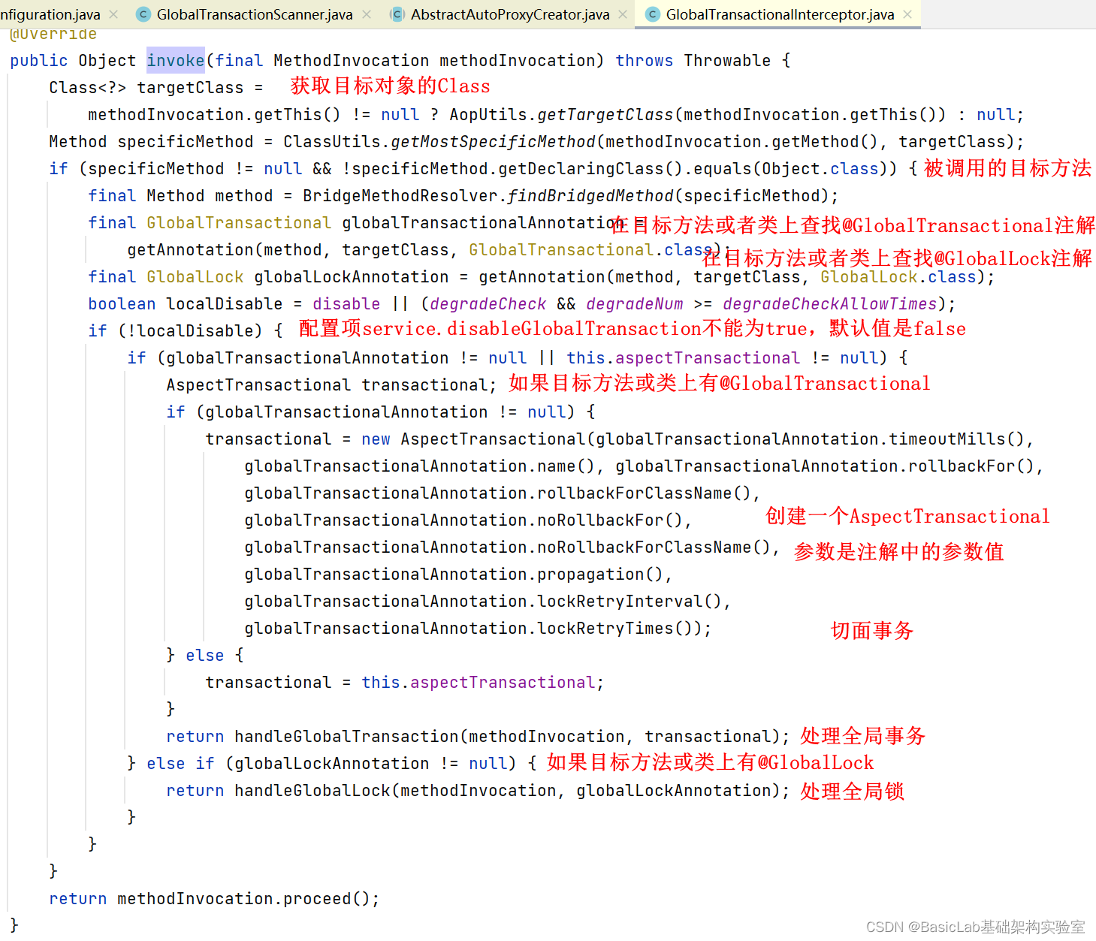Click 'else if (globalLockAnnotation != null)' line
Image resolution: width=1096 pixels, height=941 pixels.
click(x=331, y=764)
